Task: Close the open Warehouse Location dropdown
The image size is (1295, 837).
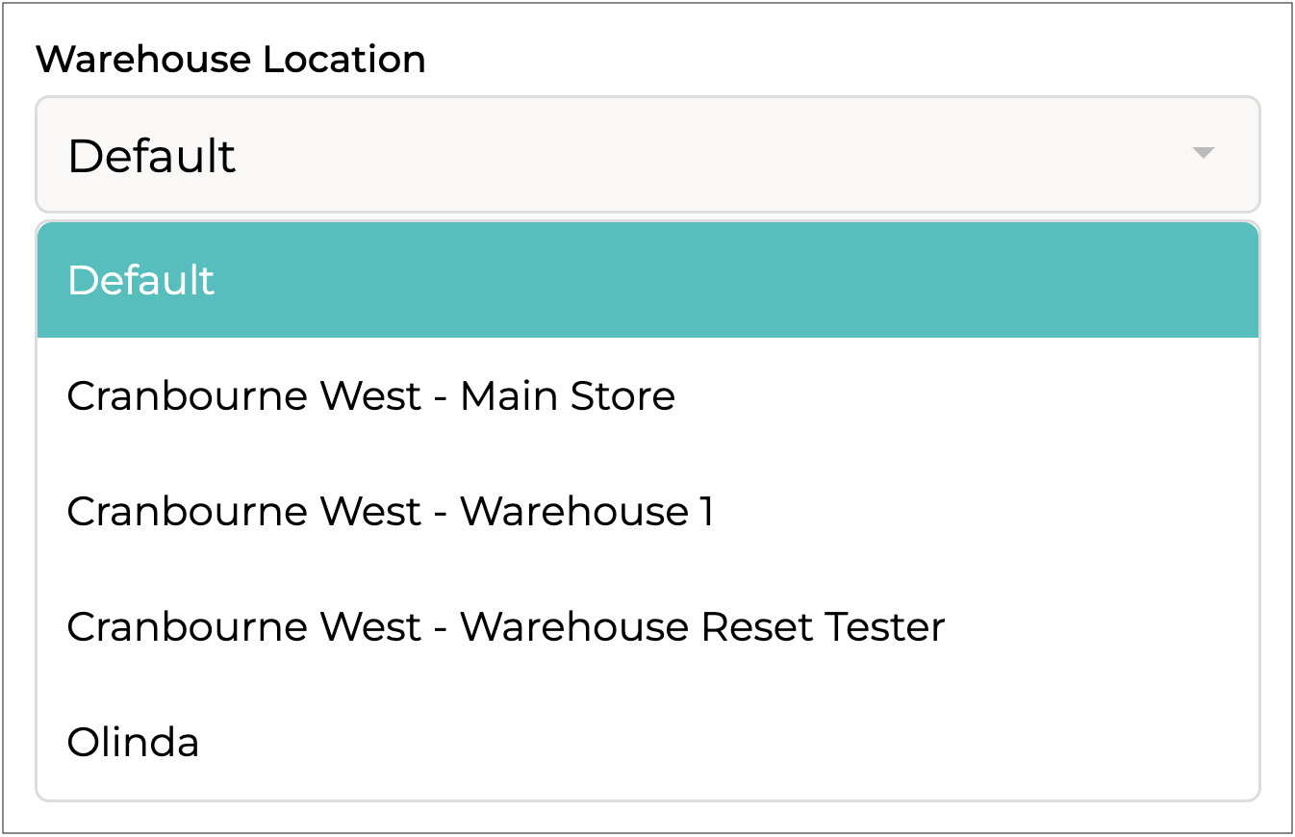Action: (1203, 153)
